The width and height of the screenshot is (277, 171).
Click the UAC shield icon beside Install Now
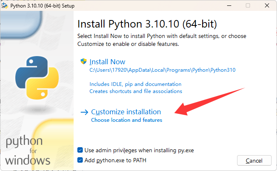83,61
